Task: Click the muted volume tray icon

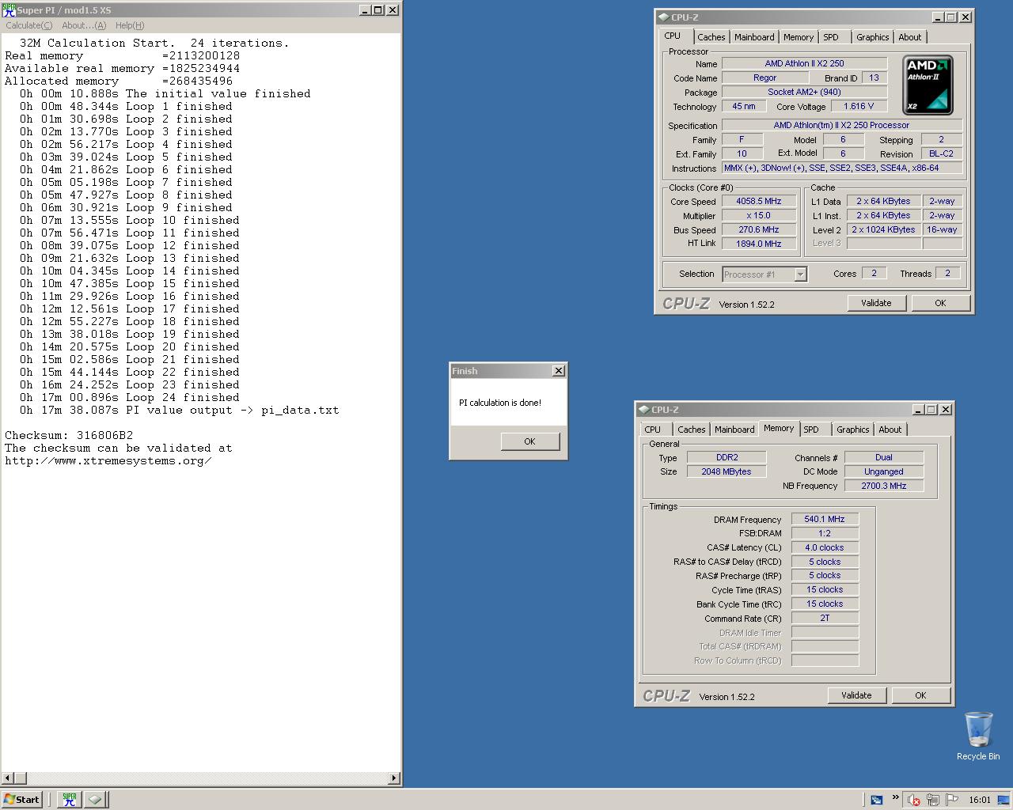Action: coord(914,800)
